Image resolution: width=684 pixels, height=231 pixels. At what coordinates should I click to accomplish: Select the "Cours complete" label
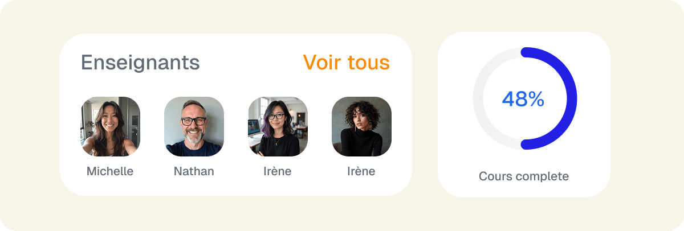click(524, 176)
